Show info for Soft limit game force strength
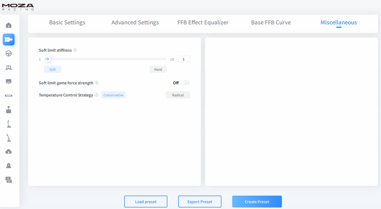Viewport: 381px width, 209px height. tap(97, 83)
